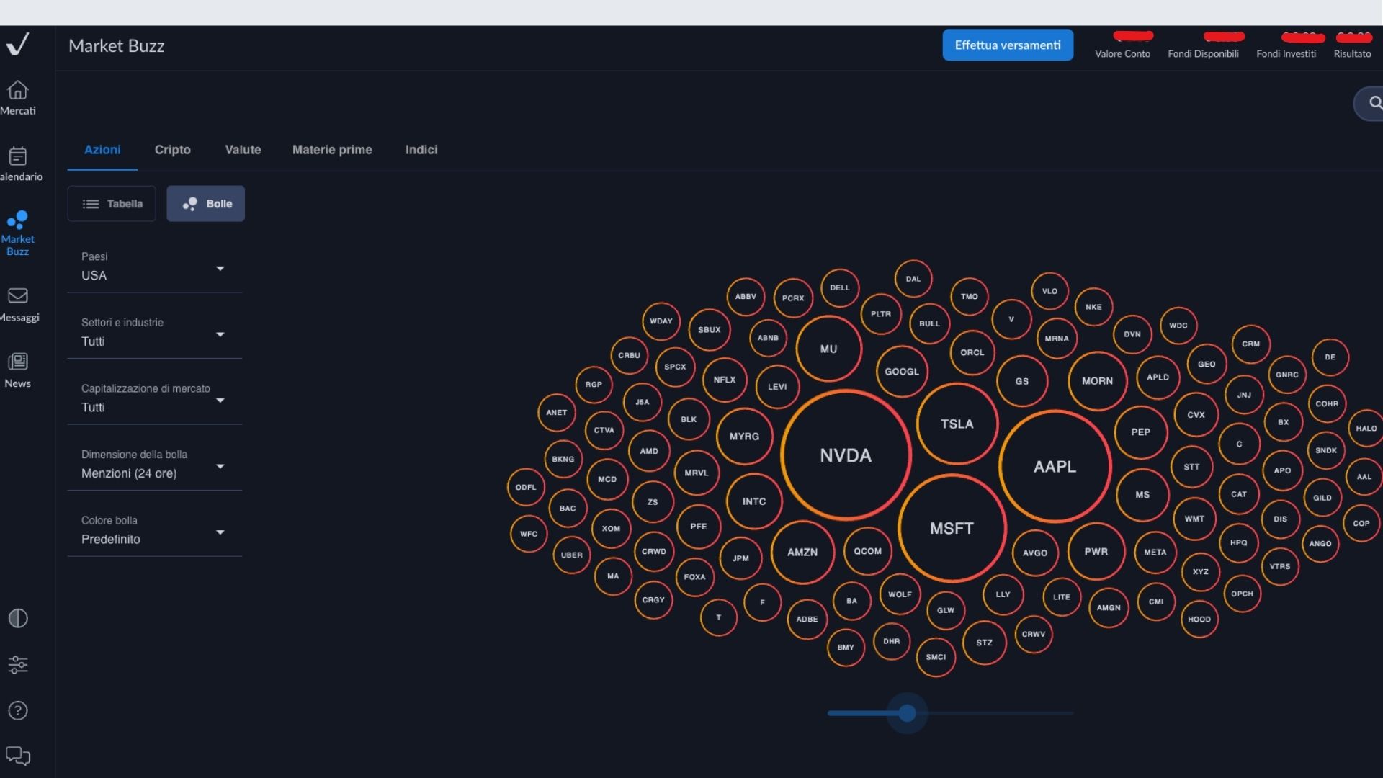Screen dimensions: 1383x778
Task: Click the Valore Conto label
Action: (x=1122, y=54)
